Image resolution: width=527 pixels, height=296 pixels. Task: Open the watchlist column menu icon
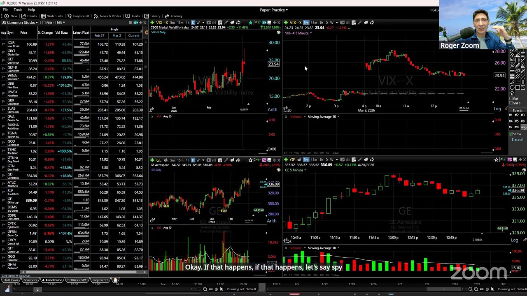[131, 23]
